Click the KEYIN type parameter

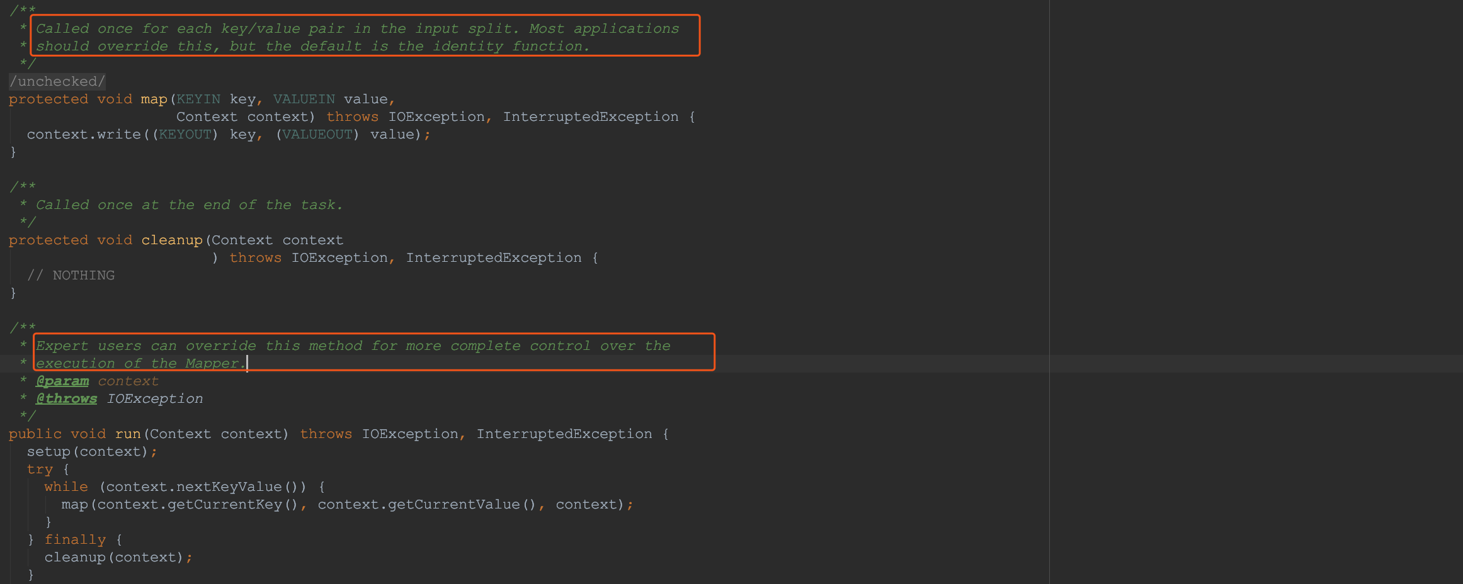coord(198,99)
